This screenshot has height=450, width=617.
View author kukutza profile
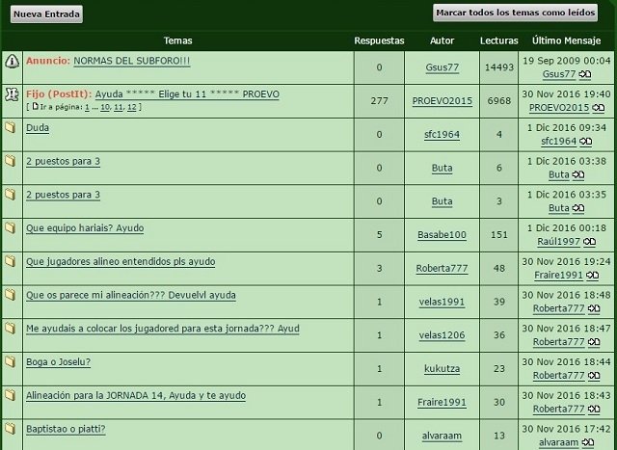(x=442, y=368)
